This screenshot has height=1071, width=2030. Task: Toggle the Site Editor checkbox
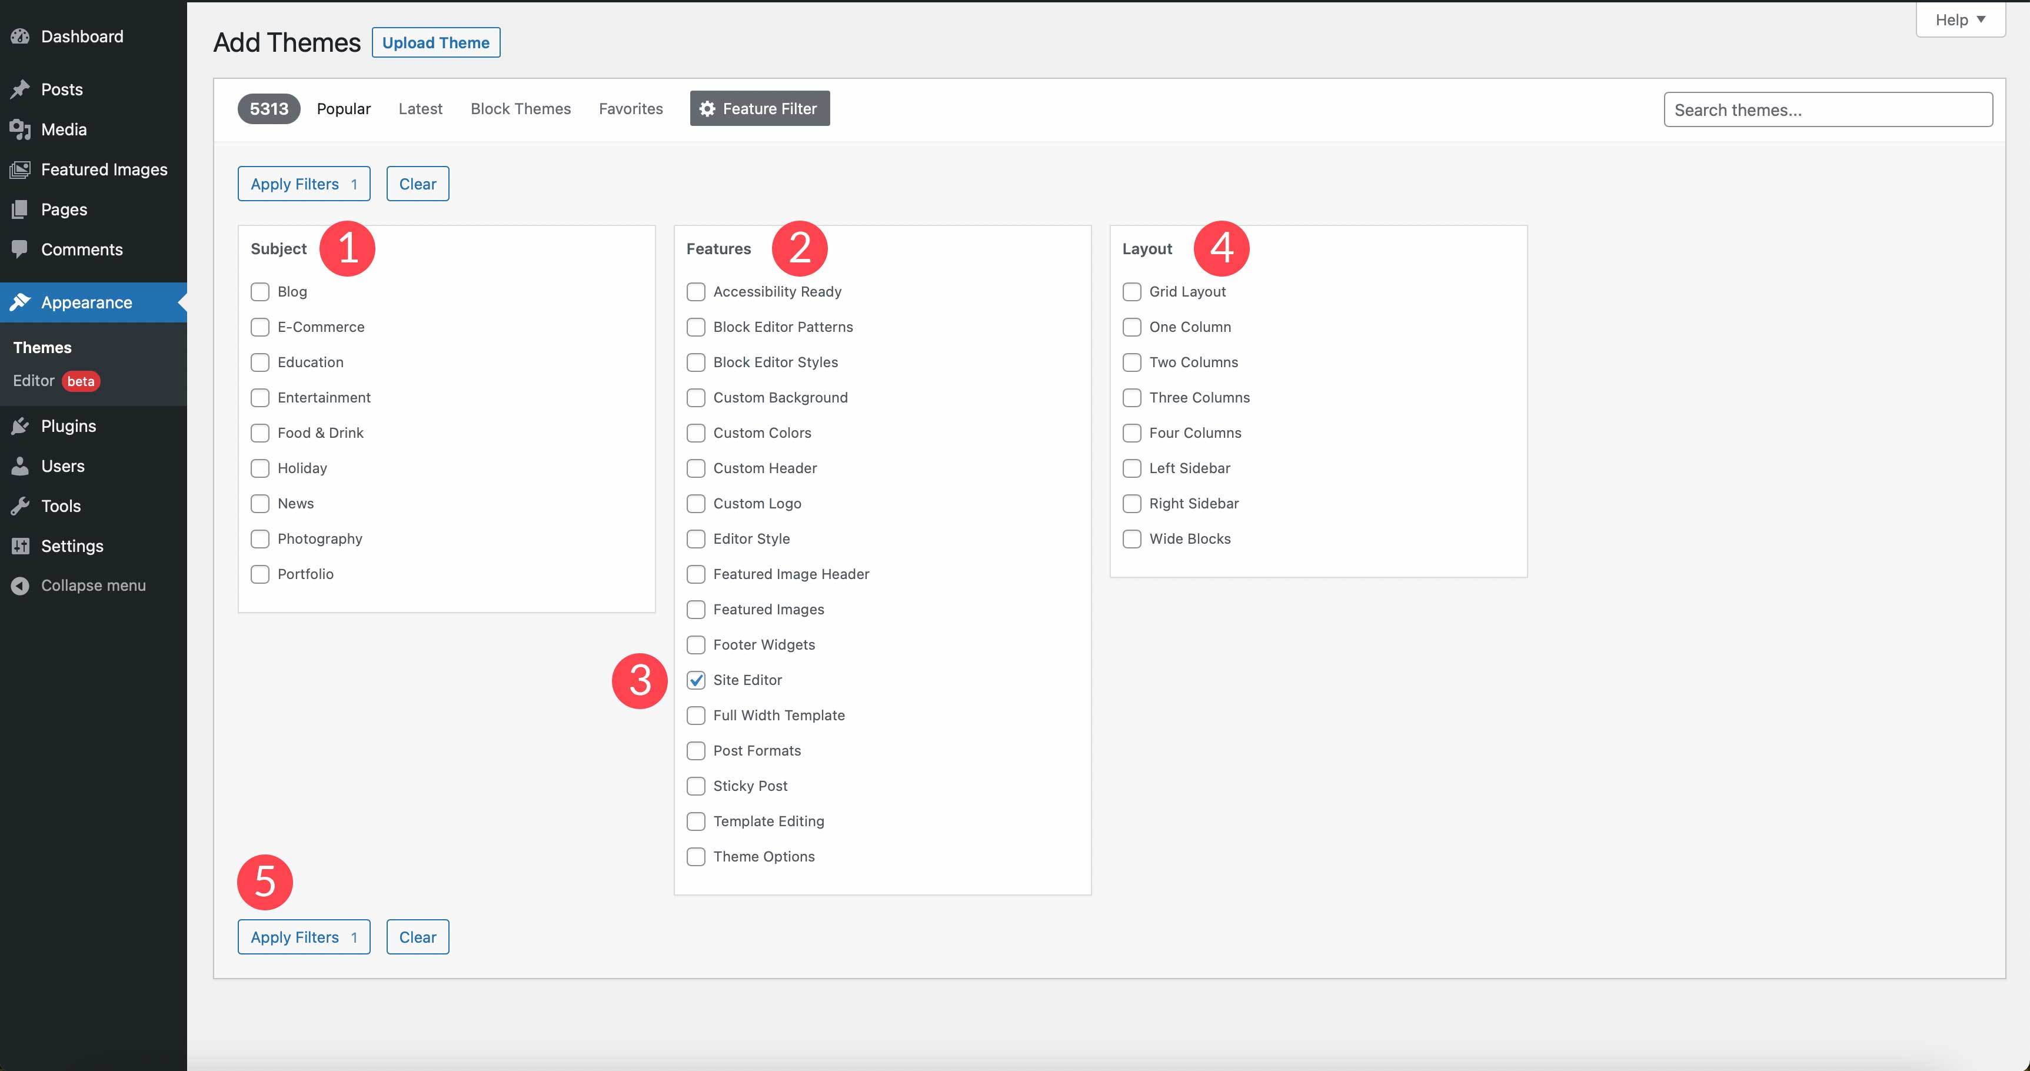(695, 679)
